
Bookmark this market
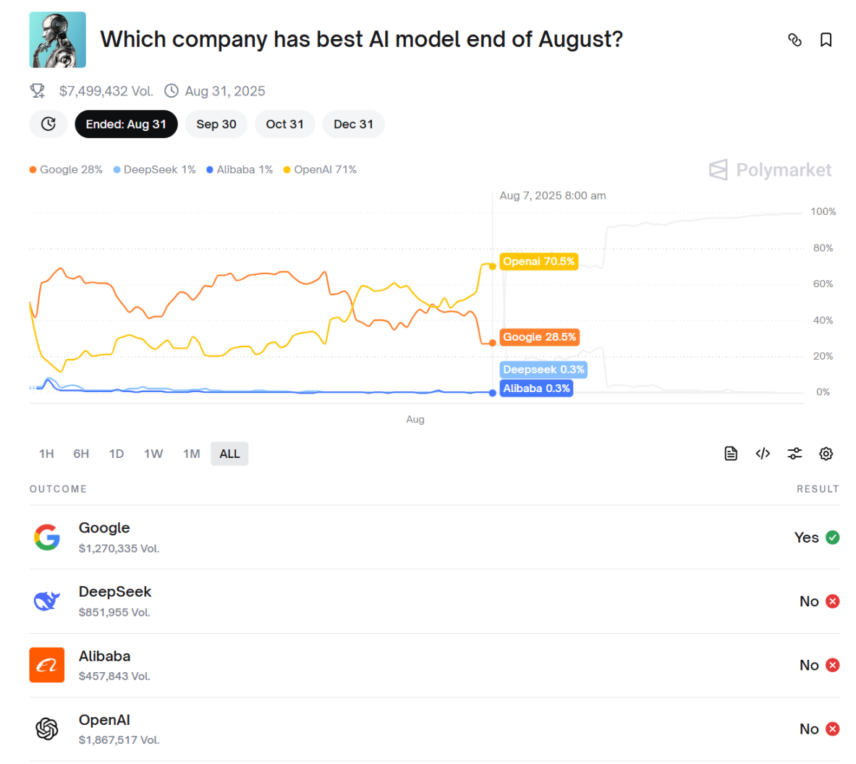[x=826, y=40]
